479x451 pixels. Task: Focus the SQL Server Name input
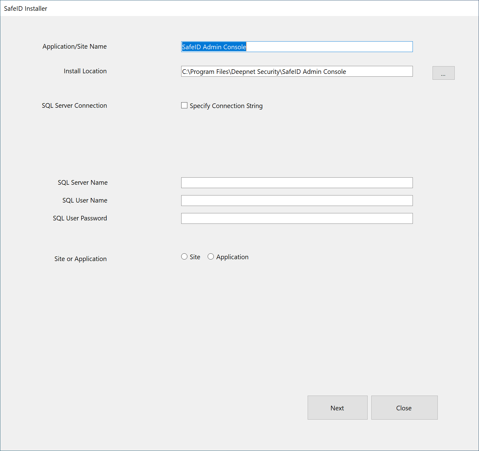297,183
